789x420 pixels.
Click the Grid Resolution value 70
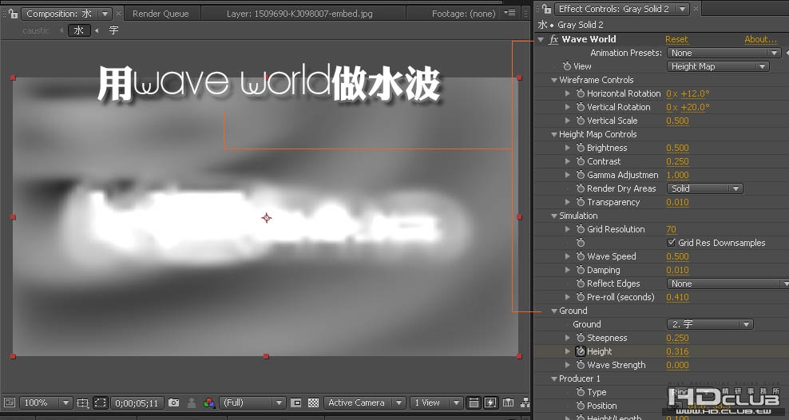tap(672, 229)
